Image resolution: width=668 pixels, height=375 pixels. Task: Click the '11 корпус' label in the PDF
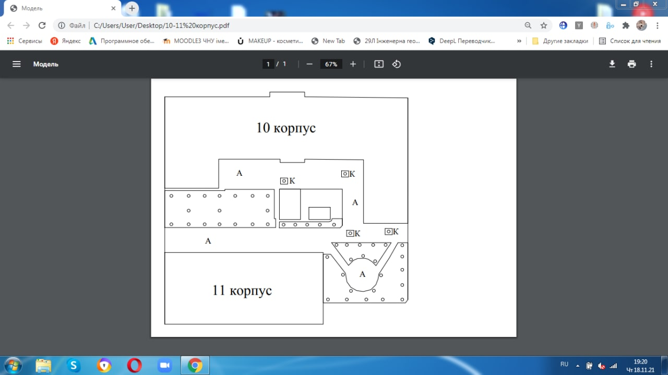coord(242,290)
